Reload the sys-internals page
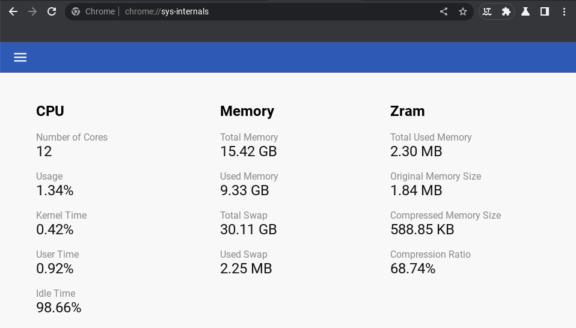Image resolution: width=576 pixels, height=328 pixels. coord(52,12)
